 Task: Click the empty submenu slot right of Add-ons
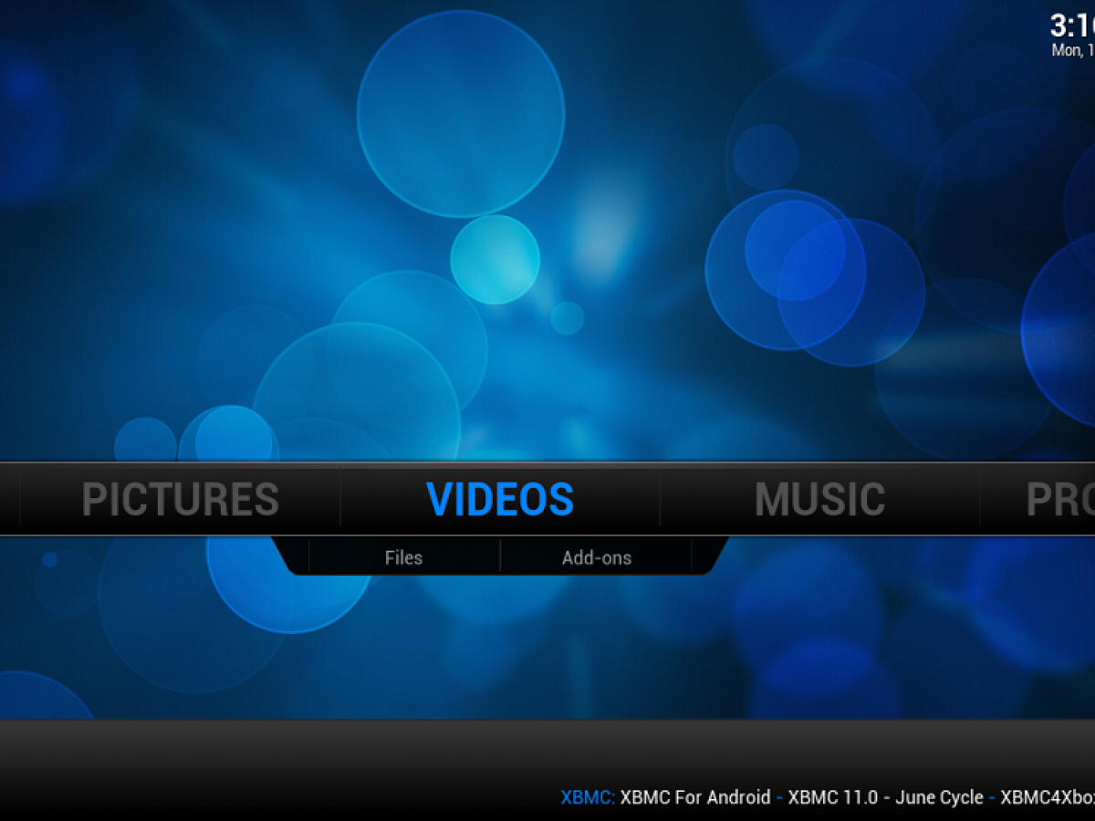(x=706, y=555)
